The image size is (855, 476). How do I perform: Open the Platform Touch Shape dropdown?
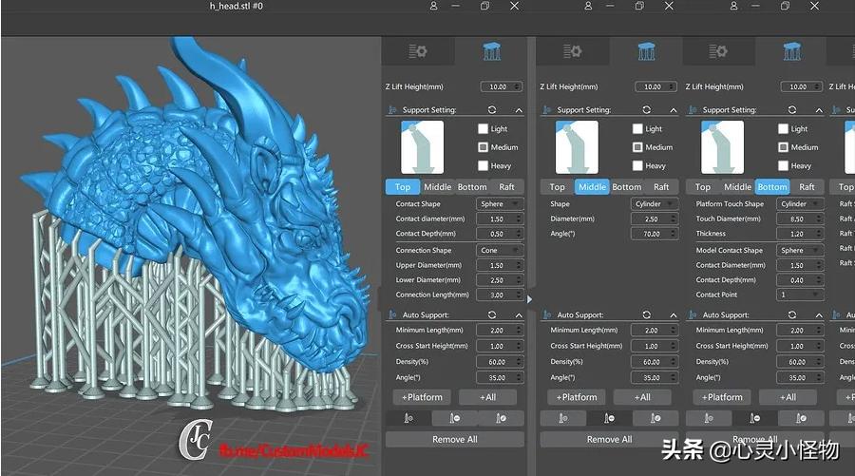click(x=800, y=204)
